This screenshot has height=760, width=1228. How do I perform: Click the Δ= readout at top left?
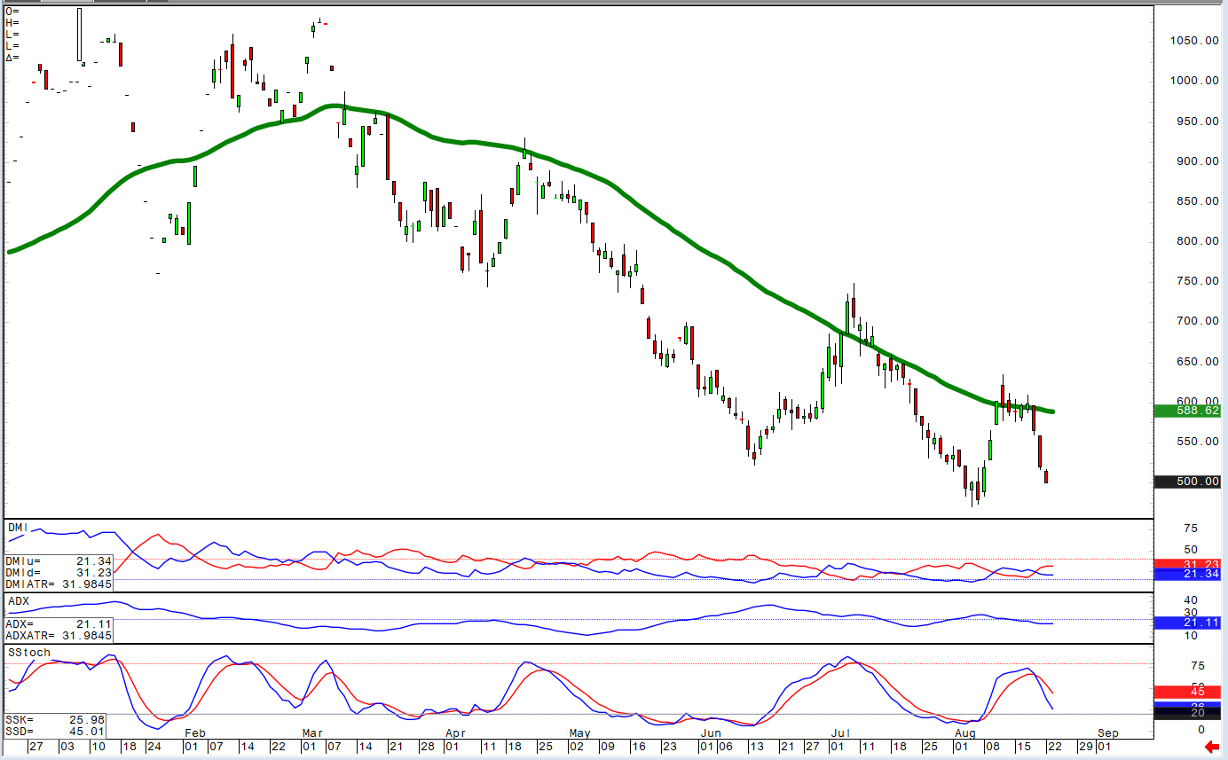point(12,58)
